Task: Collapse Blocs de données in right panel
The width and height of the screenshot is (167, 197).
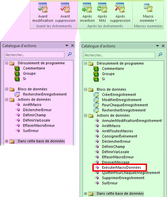Action: (85, 90)
